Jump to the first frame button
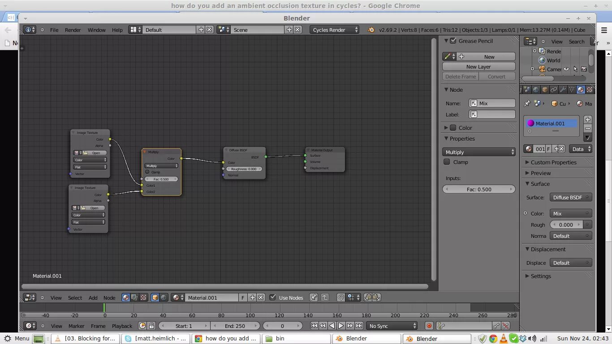Image resolution: width=612 pixels, height=344 pixels. [x=314, y=326]
